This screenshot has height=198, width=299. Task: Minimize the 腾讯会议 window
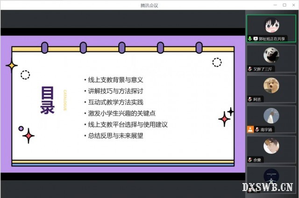pos(274,5)
